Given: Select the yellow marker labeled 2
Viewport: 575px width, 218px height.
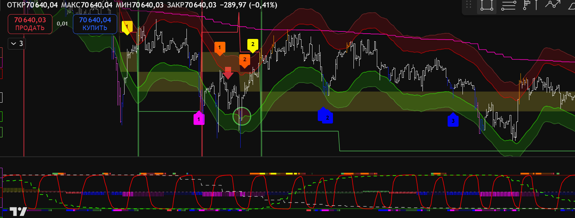Looking at the screenshot, I should click(253, 45).
